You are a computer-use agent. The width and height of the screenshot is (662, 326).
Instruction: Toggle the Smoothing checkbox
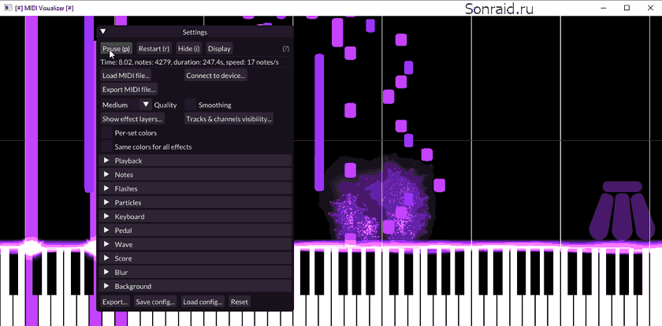coord(191,105)
